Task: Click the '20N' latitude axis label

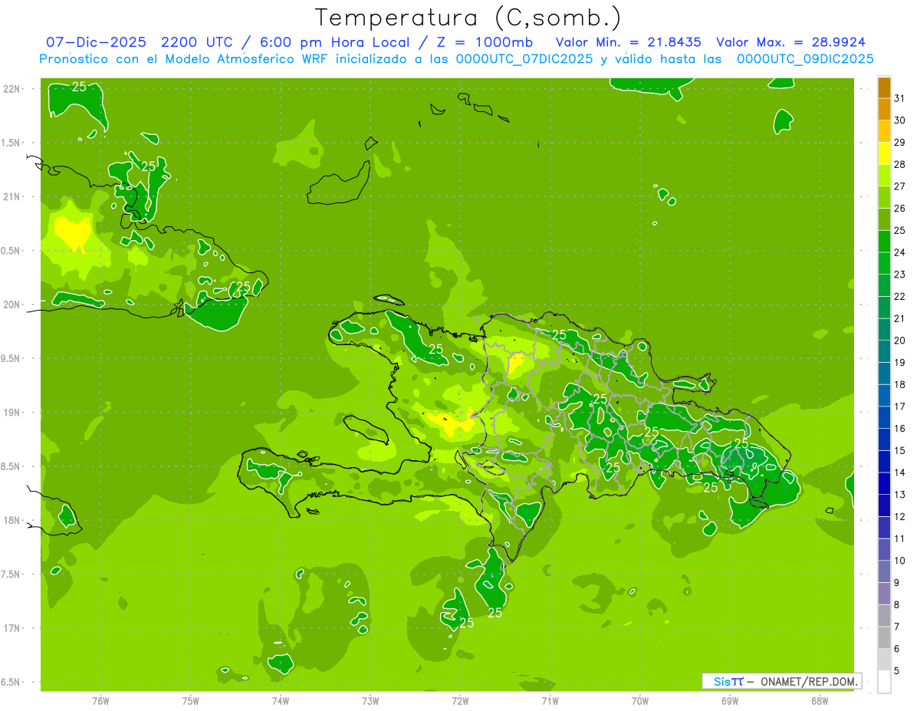Action: (x=12, y=304)
